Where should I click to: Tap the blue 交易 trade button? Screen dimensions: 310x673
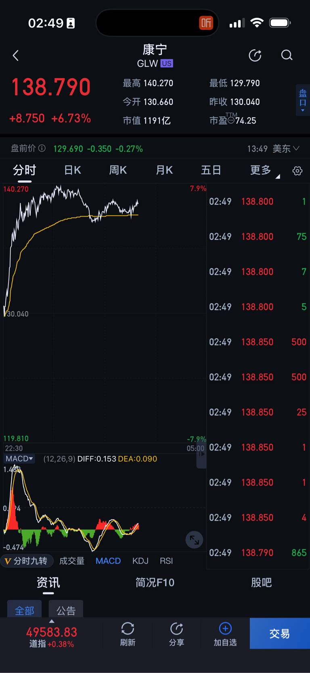click(x=280, y=633)
